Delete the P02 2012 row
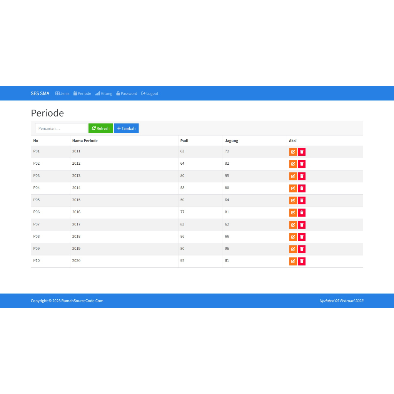 pos(302,164)
